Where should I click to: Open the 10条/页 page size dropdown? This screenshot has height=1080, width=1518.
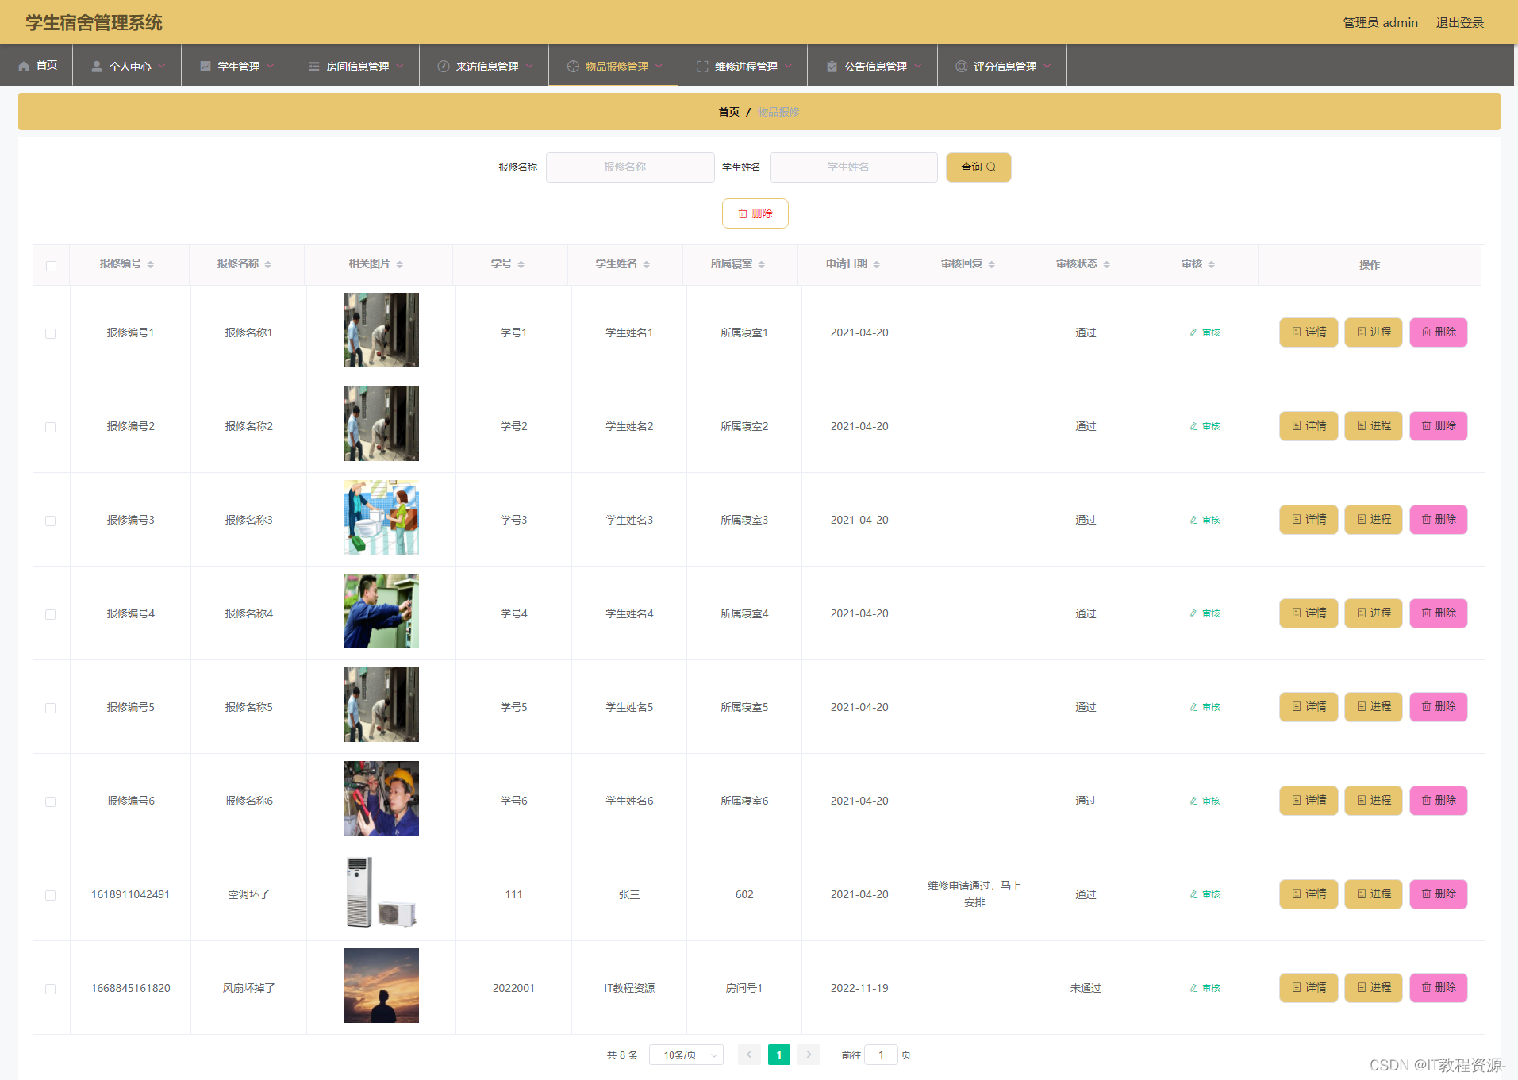(x=686, y=1055)
